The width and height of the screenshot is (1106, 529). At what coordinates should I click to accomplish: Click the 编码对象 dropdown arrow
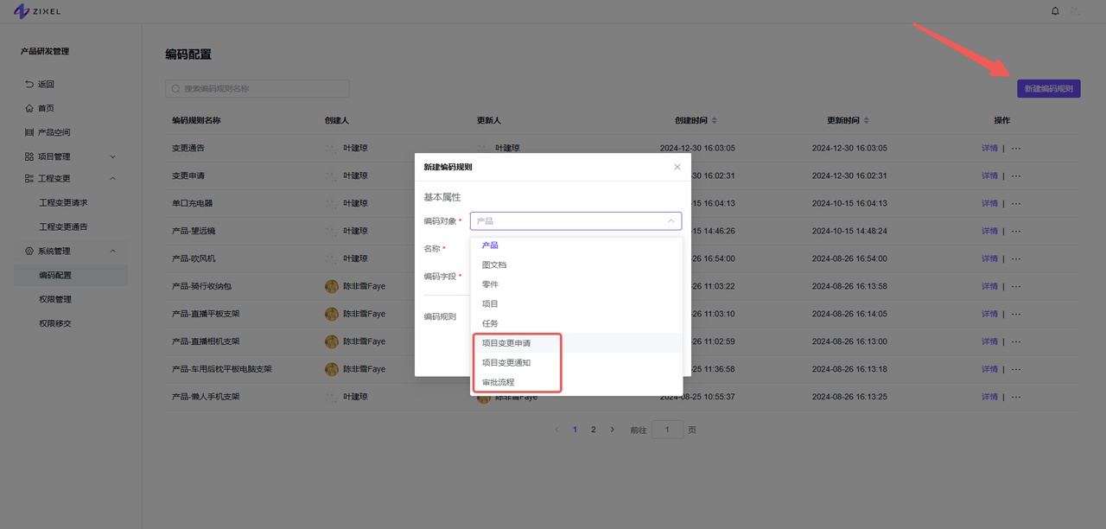(x=671, y=221)
